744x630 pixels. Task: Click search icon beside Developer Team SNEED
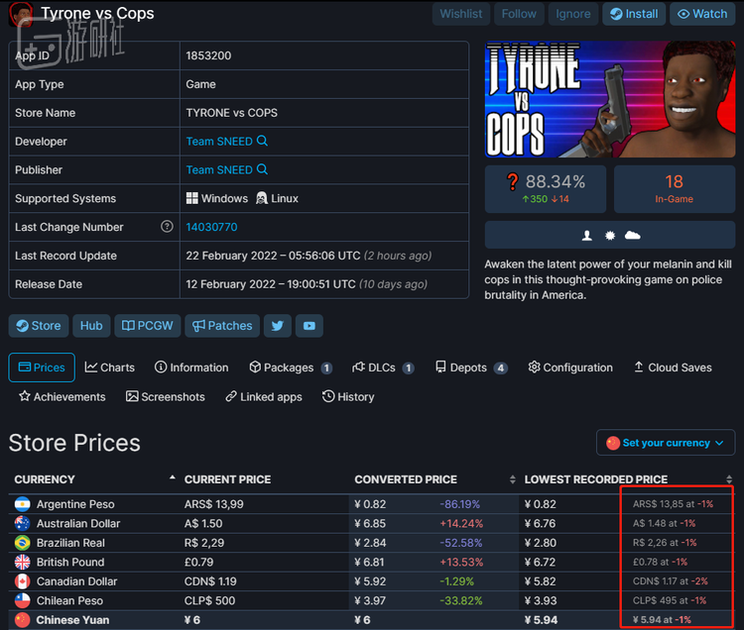click(263, 141)
